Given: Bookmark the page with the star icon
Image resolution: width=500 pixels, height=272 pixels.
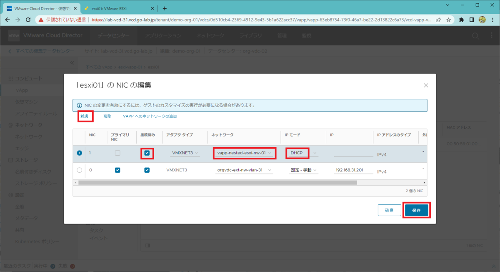Looking at the screenshot, I should tap(449, 20).
